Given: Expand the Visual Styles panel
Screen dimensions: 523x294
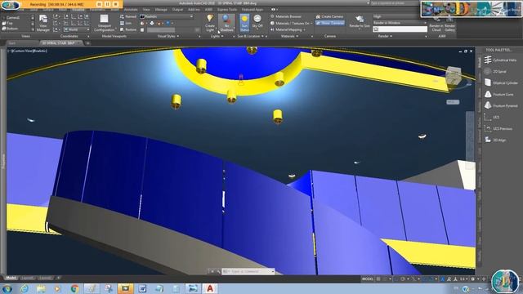Looking at the screenshot, I should 168,36.
